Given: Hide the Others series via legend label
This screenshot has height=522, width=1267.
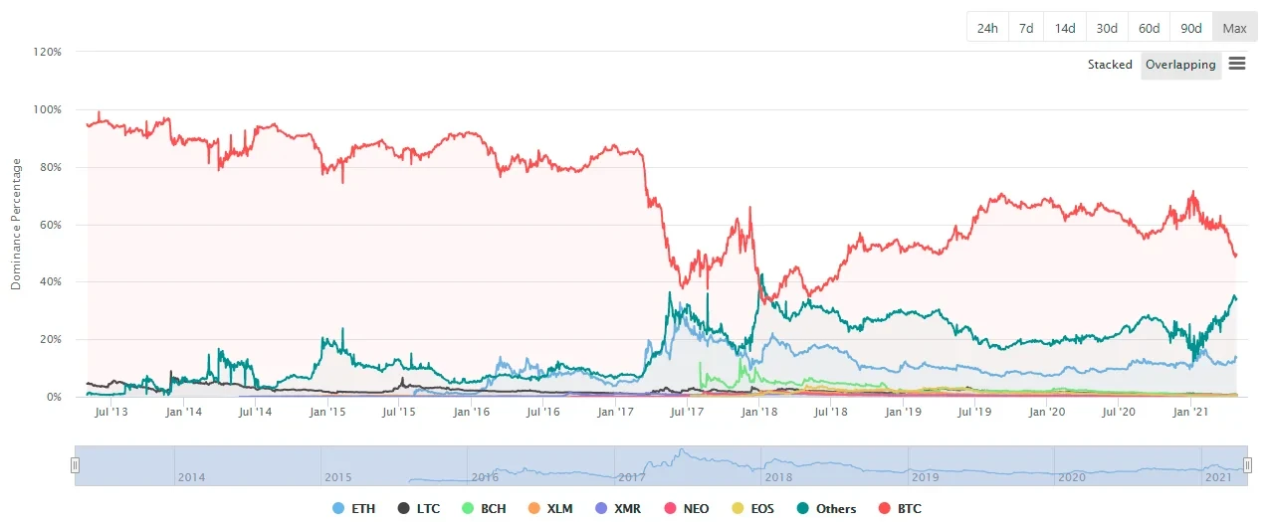Looking at the screenshot, I should click(836, 509).
